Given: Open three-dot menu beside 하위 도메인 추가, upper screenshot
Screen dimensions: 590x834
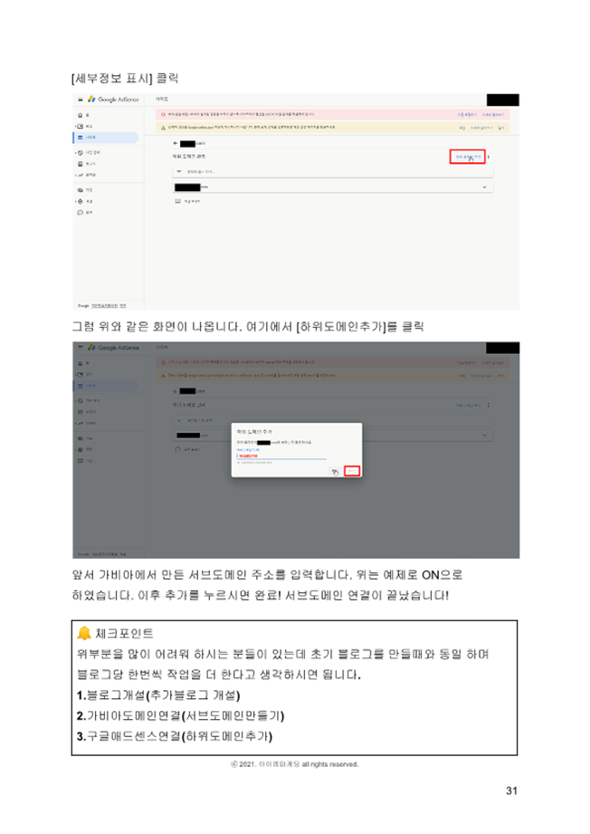Looking at the screenshot, I should pos(489,157).
